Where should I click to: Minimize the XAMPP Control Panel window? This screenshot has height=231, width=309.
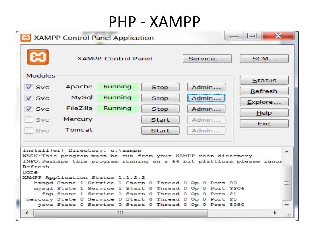tap(234, 36)
